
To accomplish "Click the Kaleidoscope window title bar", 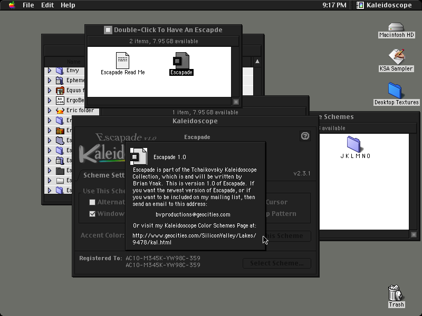I will point(195,121).
